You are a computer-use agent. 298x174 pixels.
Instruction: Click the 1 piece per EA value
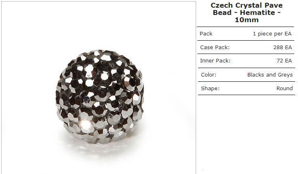272,34
